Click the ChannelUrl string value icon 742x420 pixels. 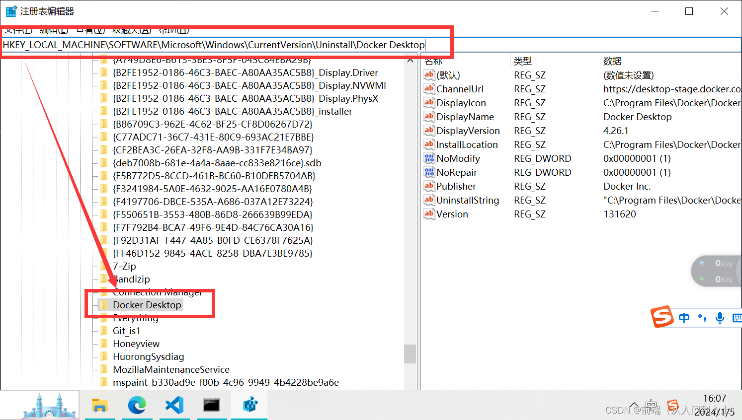[x=429, y=88]
